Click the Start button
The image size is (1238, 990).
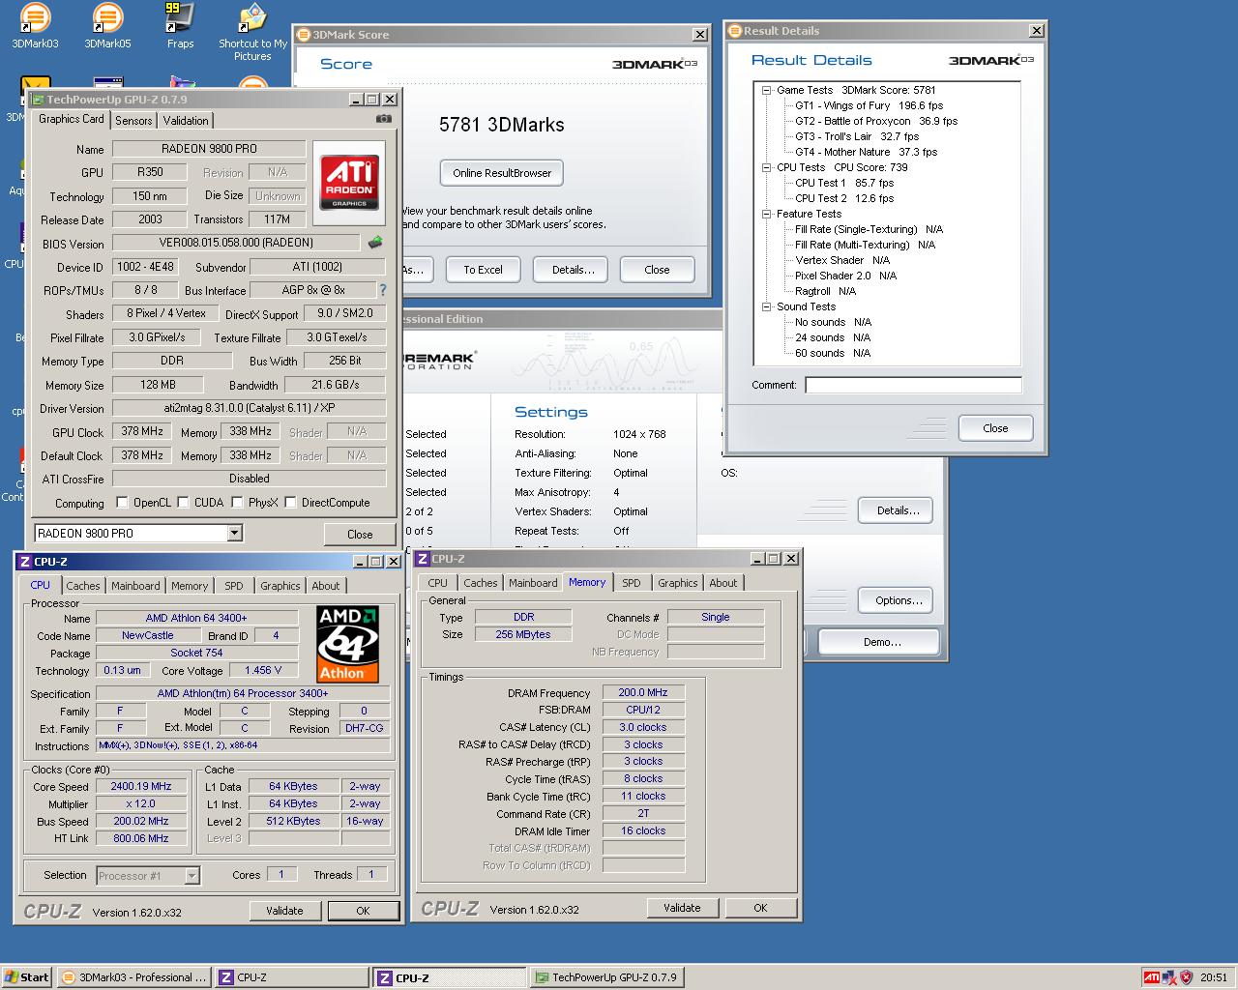coord(27,977)
